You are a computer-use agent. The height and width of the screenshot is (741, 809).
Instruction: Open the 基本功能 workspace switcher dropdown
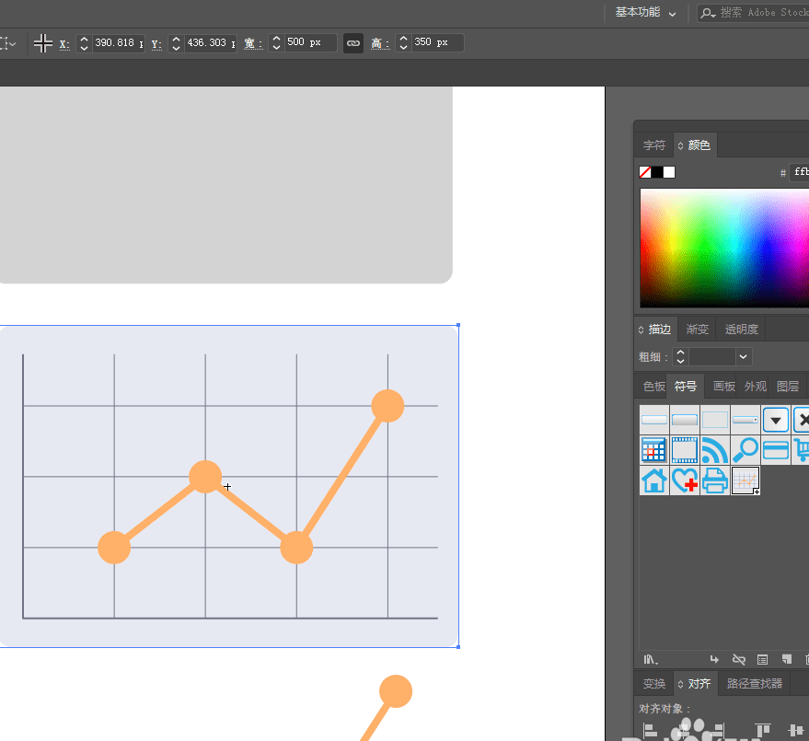[645, 12]
